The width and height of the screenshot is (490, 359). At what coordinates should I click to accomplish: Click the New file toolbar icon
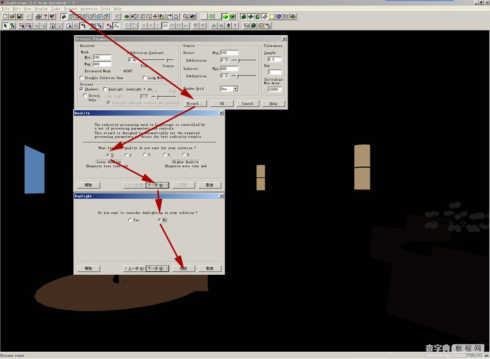tap(5, 16)
